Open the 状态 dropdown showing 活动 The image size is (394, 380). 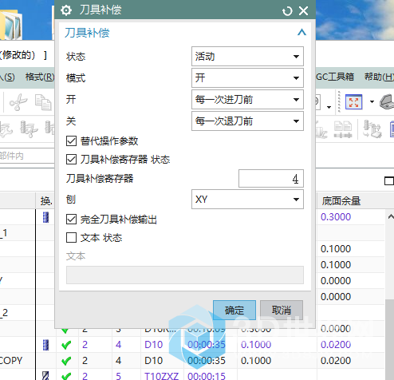coord(247,57)
